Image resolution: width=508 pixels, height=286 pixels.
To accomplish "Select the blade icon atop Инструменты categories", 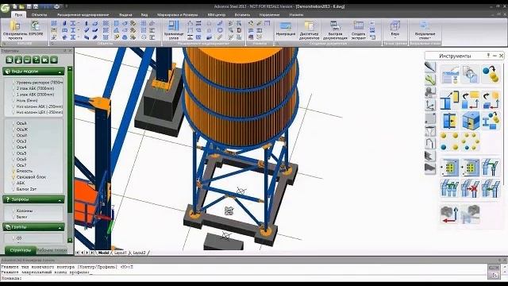I will pyautogui.click(x=430, y=67).
